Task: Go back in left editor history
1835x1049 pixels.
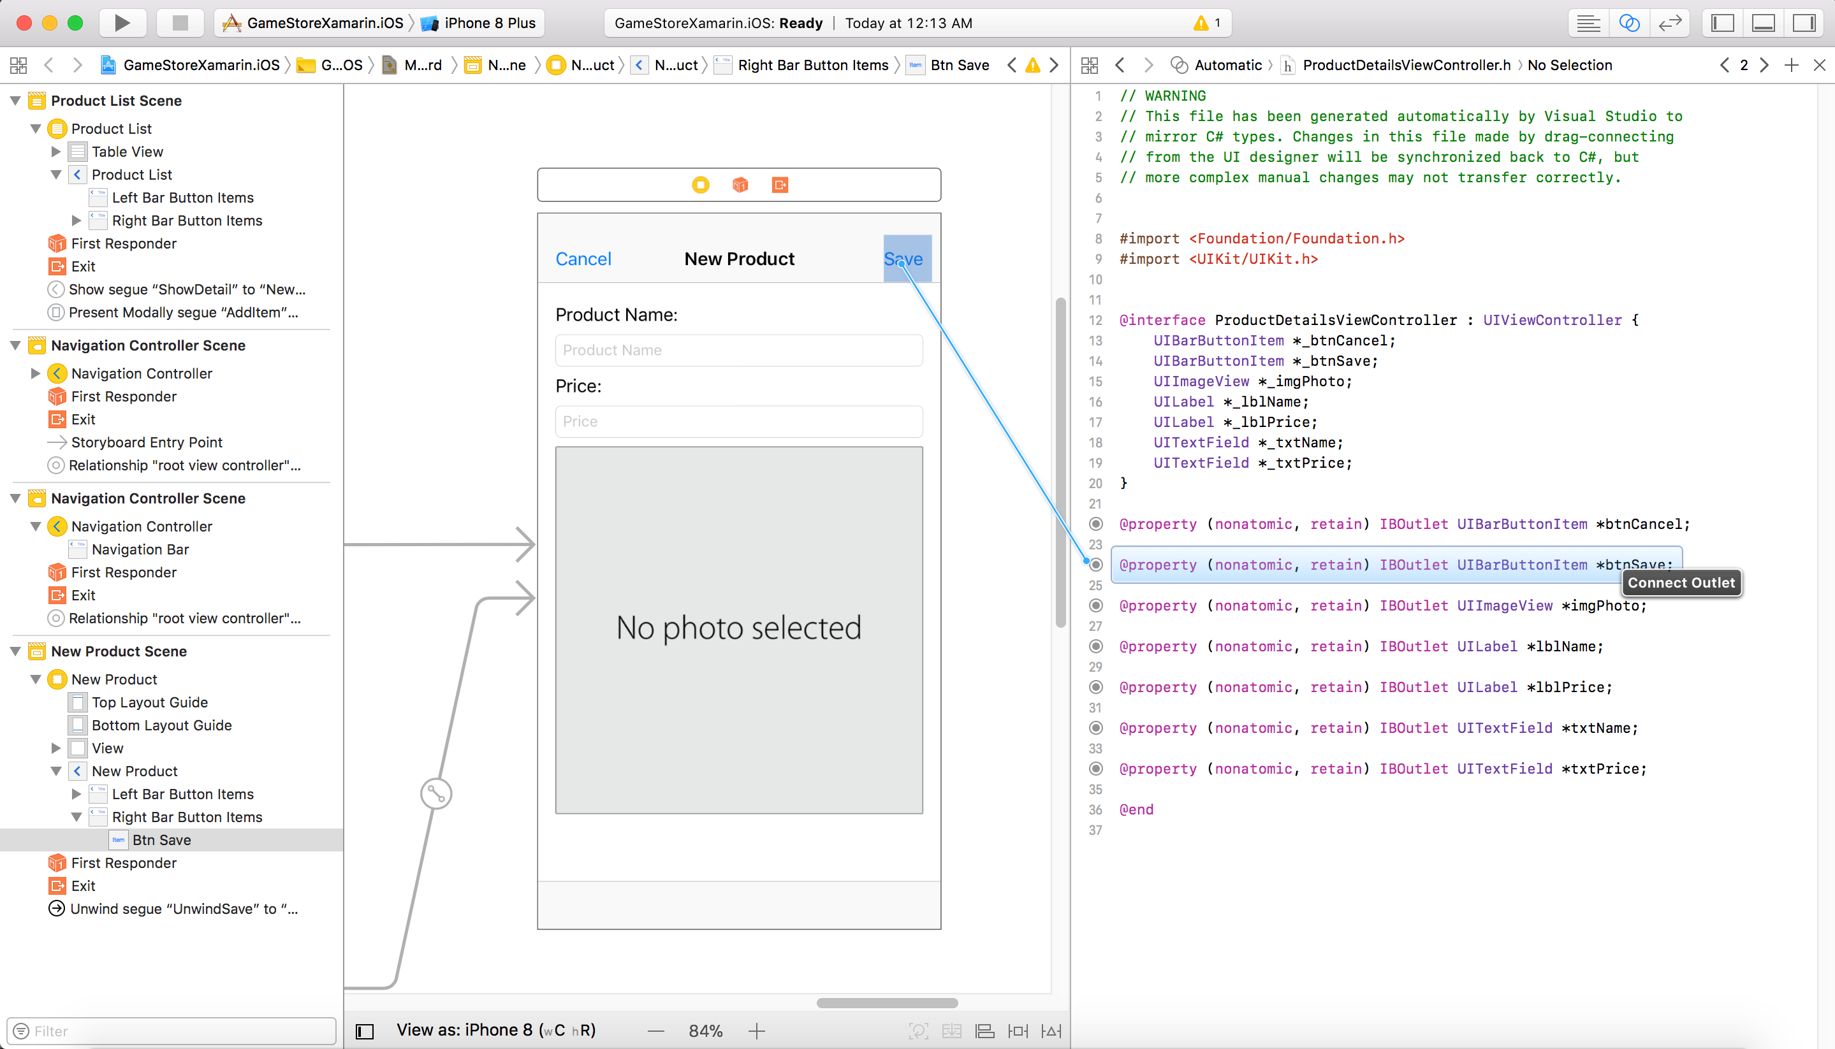Action: coord(49,66)
